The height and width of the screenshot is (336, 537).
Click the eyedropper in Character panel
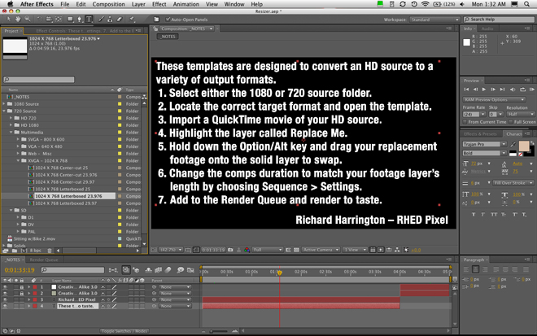(513, 144)
